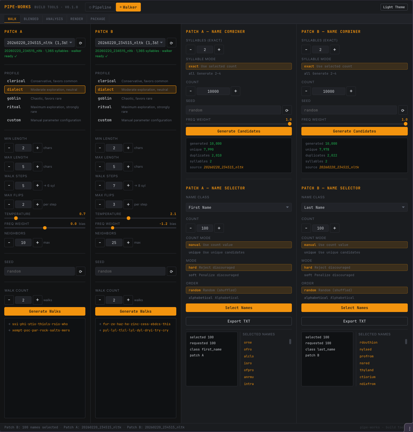The width and height of the screenshot is (413, 432).
Task: Open the Pipeline view
Action: click(100, 7)
